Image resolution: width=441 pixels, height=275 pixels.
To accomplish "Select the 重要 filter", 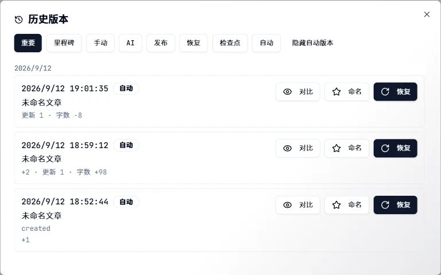I will click(x=28, y=43).
